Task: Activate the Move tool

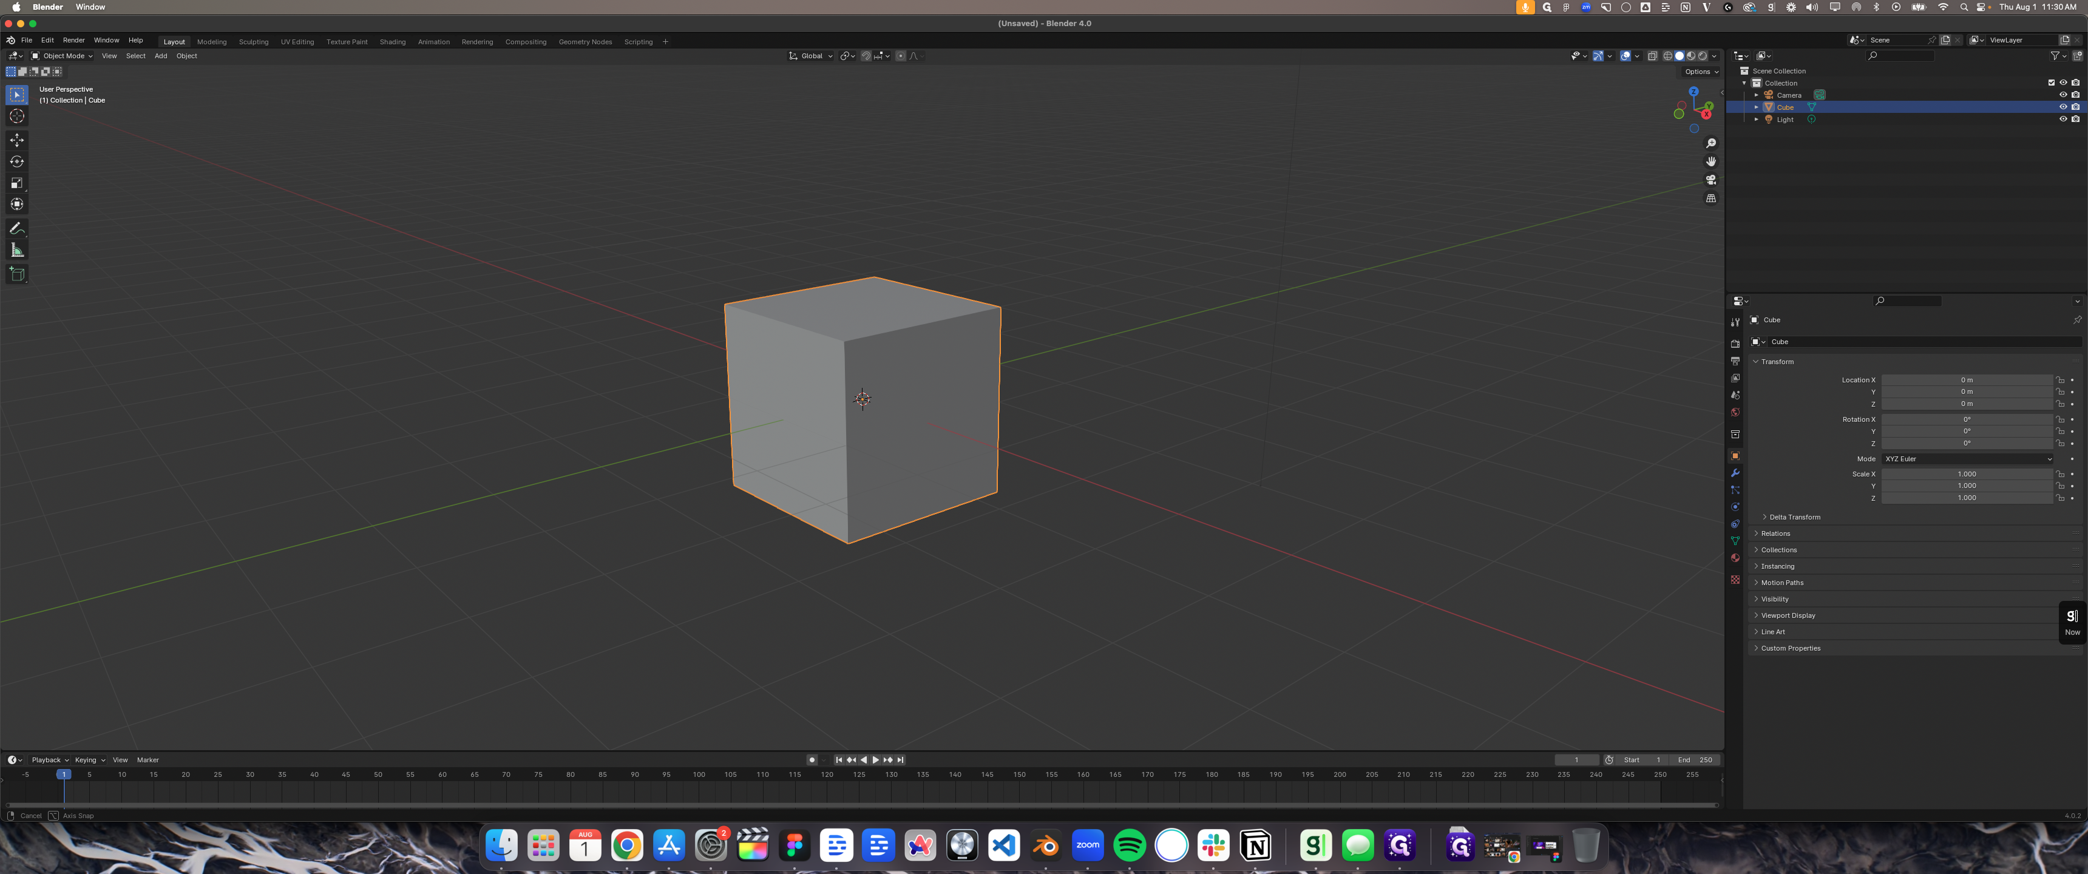Action: [x=17, y=140]
